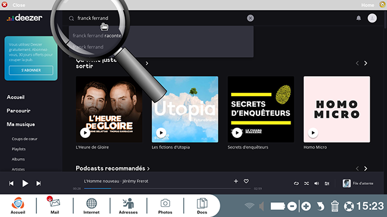Add the current track to a playlist with the plus
Image resolution: width=387 pixels, height=217 pixels.
tap(236, 181)
